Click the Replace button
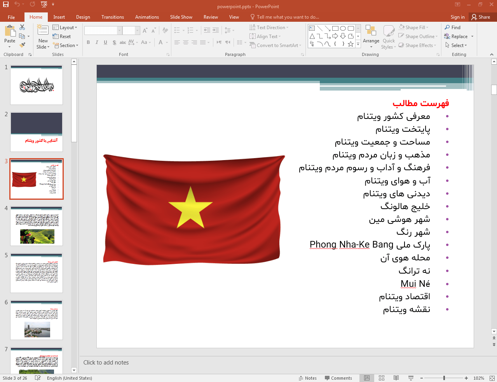Viewport: 497px width, 382px height. (x=459, y=36)
